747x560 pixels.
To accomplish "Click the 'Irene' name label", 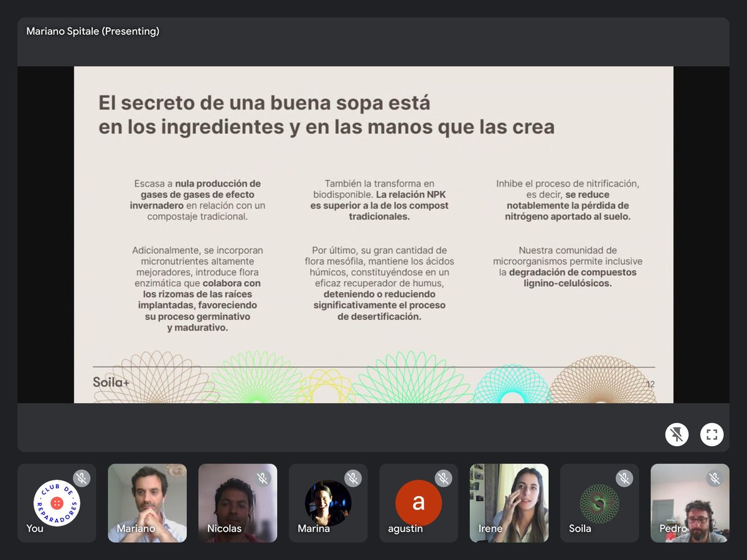I will (490, 528).
